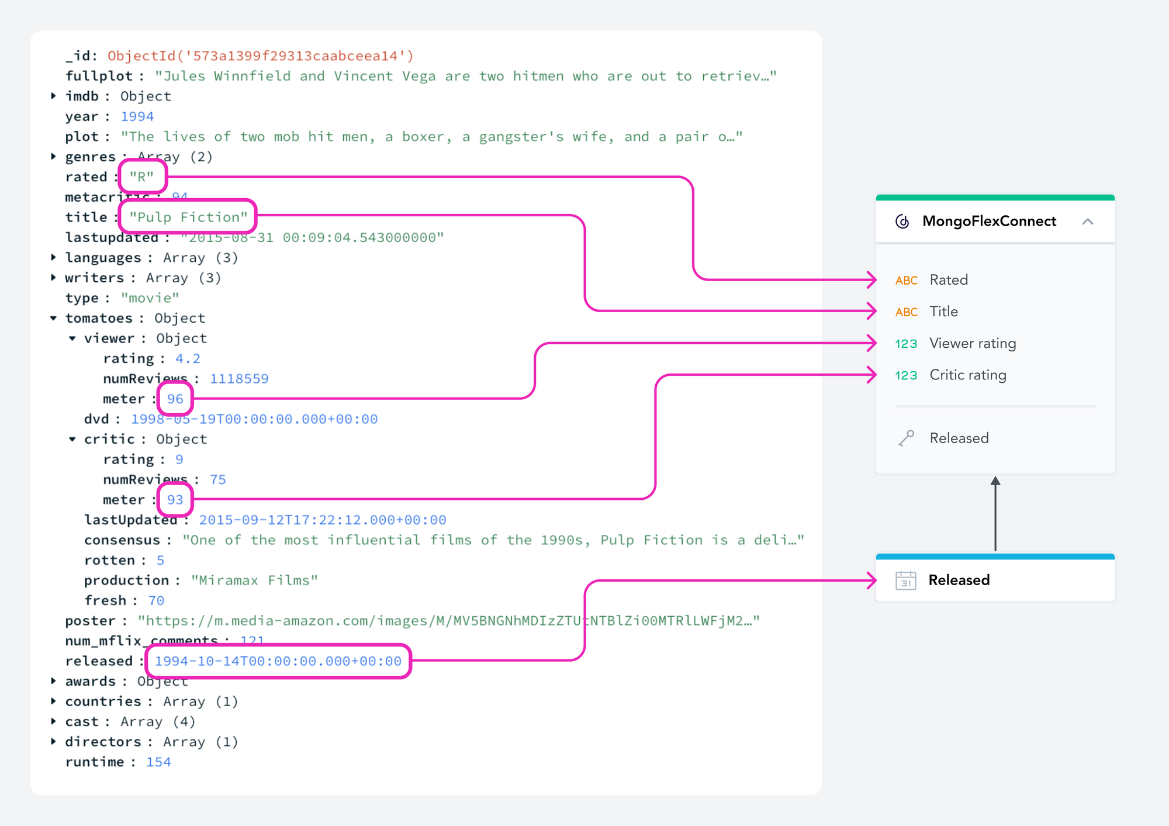The width and height of the screenshot is (1169, 826).
Task: Click the calendar icon on the Released card
Action: [x=905, y=580]
